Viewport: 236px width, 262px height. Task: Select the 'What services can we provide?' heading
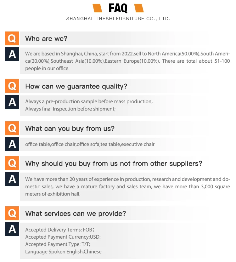(x=76, y=214)
